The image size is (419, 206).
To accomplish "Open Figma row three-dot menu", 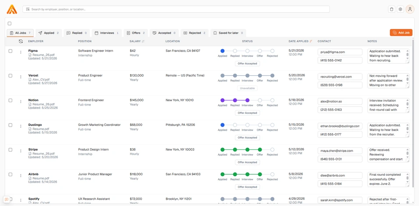I will (x=21, y=52).
